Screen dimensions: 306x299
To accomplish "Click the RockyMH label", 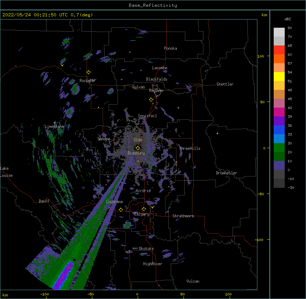I will click(x=87, y=81).
